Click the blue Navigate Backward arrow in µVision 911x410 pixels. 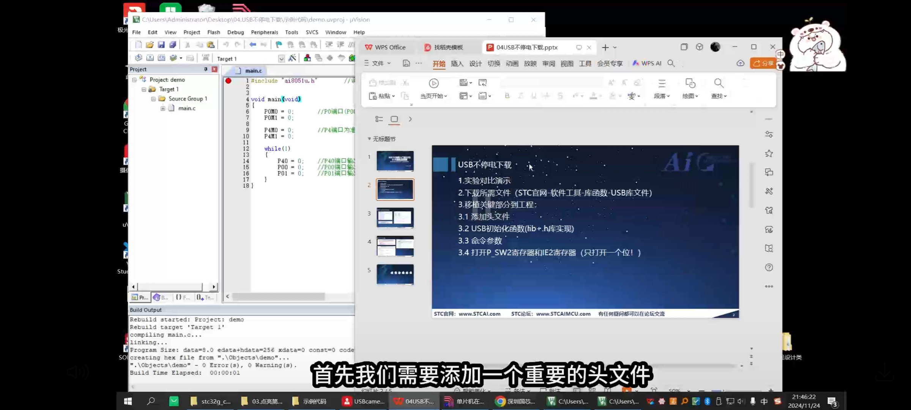pyautogui.click(x=252, y=45)
